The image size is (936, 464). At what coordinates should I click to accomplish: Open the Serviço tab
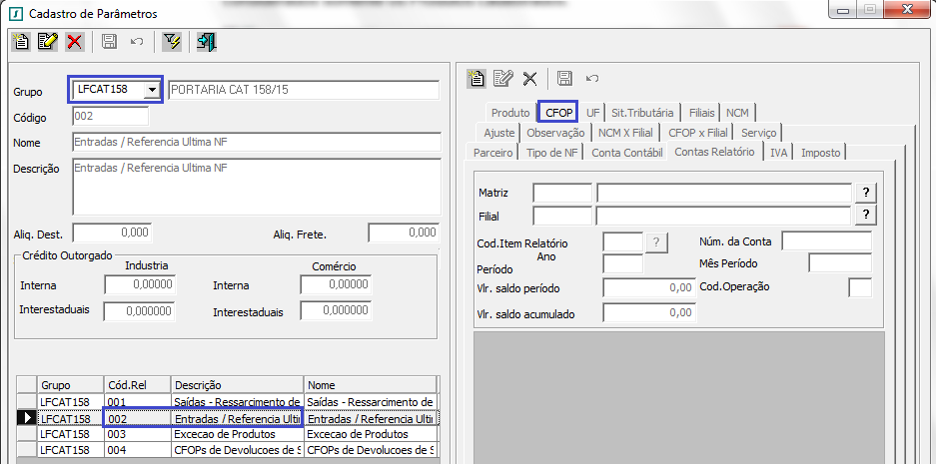[x=759, y=133]
